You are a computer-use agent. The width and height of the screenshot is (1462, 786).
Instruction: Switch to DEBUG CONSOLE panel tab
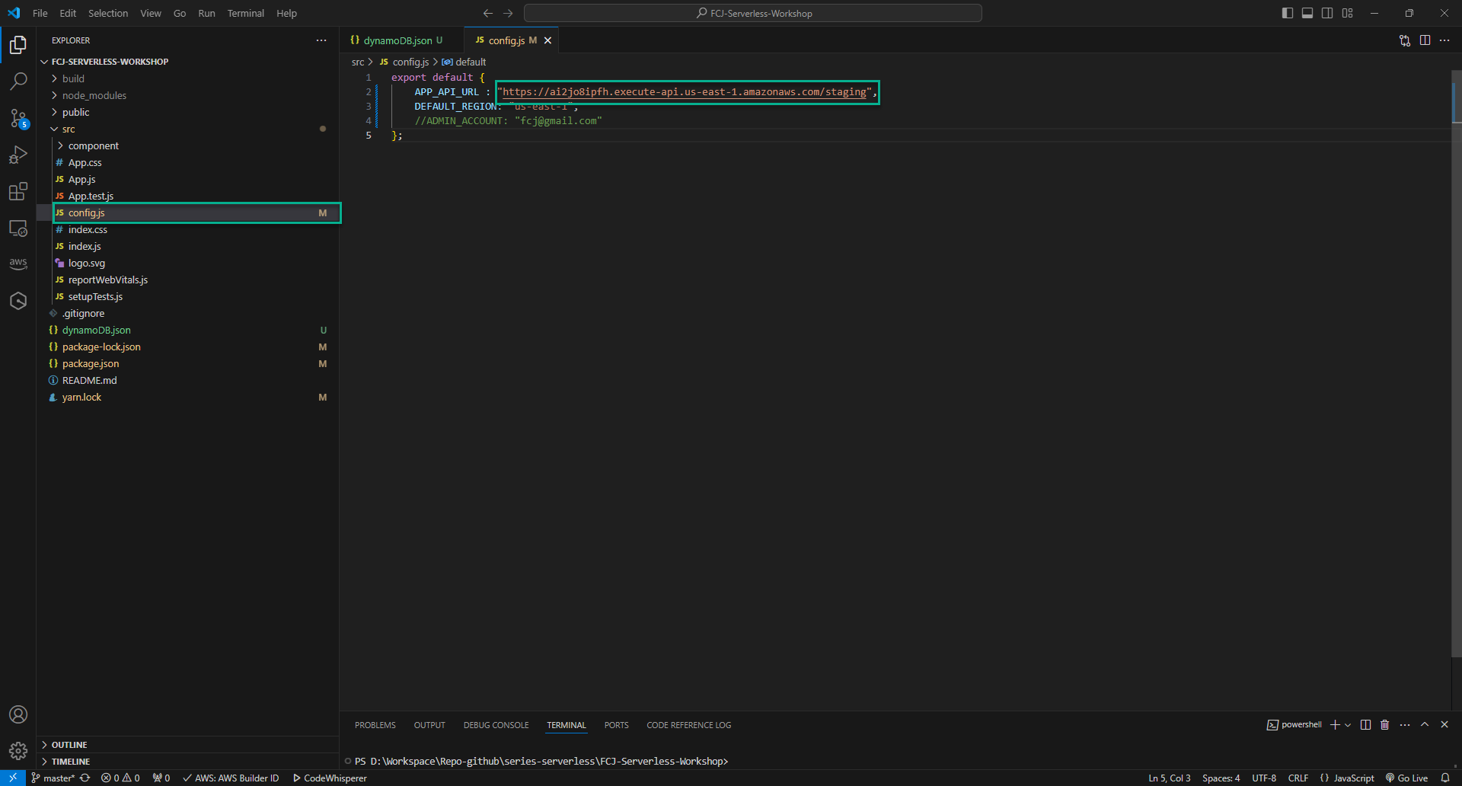(496, 725)
